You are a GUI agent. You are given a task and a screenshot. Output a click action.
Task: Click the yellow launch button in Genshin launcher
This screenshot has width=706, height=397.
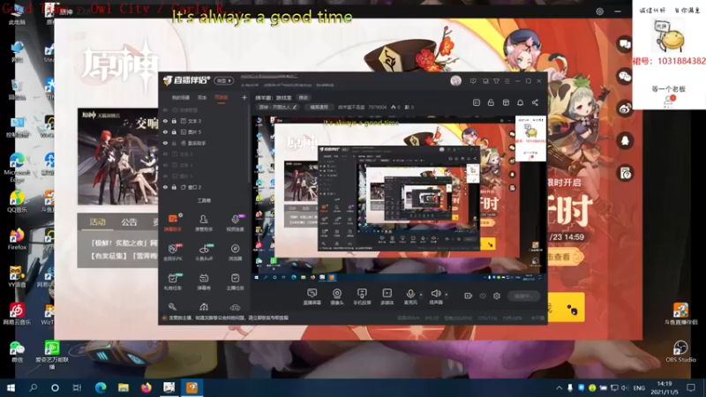[x=567, y=307]
